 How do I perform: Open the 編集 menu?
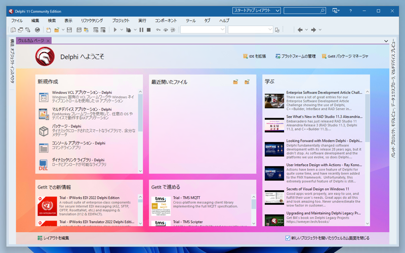click(x=35, y=21)
